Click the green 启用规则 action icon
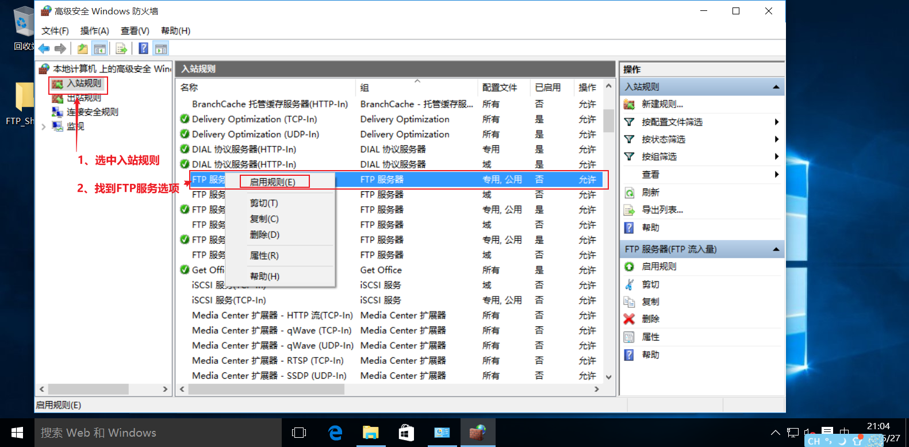Image resolution: width=909 pixels, height=447 pixels. click(630, 267)
